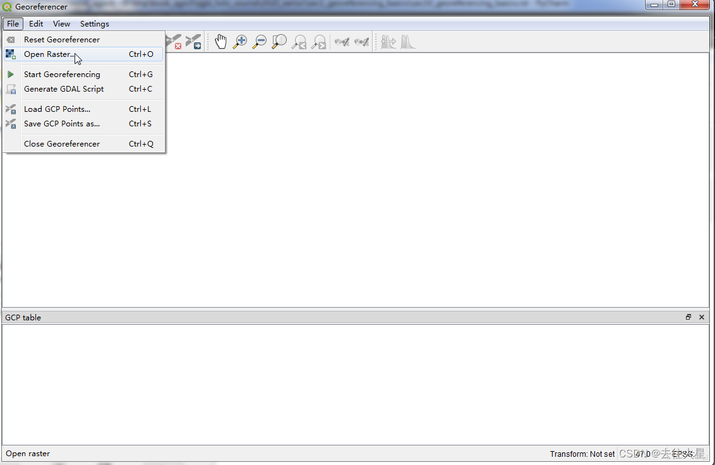
Task: Click the raster icon beside Open Raster
Action: (11, 54)
